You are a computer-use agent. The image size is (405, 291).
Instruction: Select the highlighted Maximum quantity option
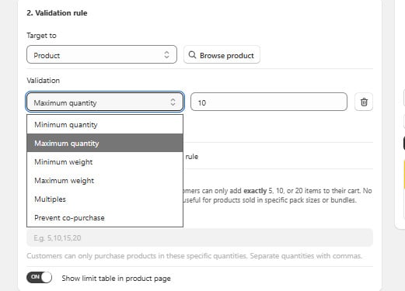(105, 143)
